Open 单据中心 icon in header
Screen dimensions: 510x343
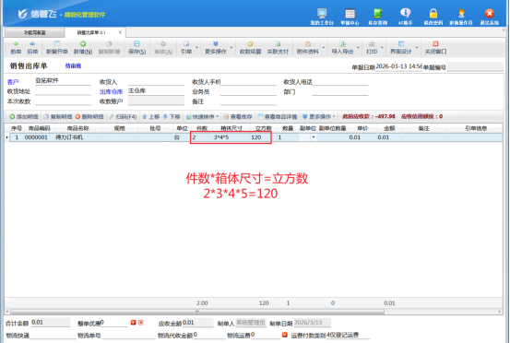click(350, 17)
